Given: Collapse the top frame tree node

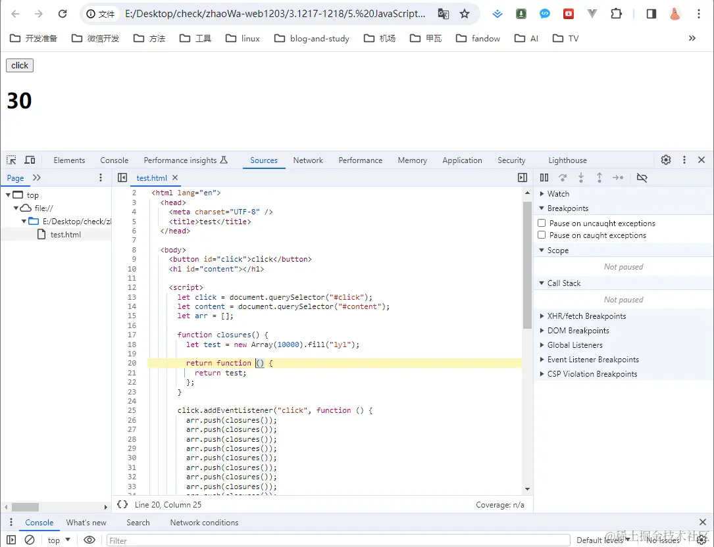Looking at the screenshot, I should tap(8, 195).
